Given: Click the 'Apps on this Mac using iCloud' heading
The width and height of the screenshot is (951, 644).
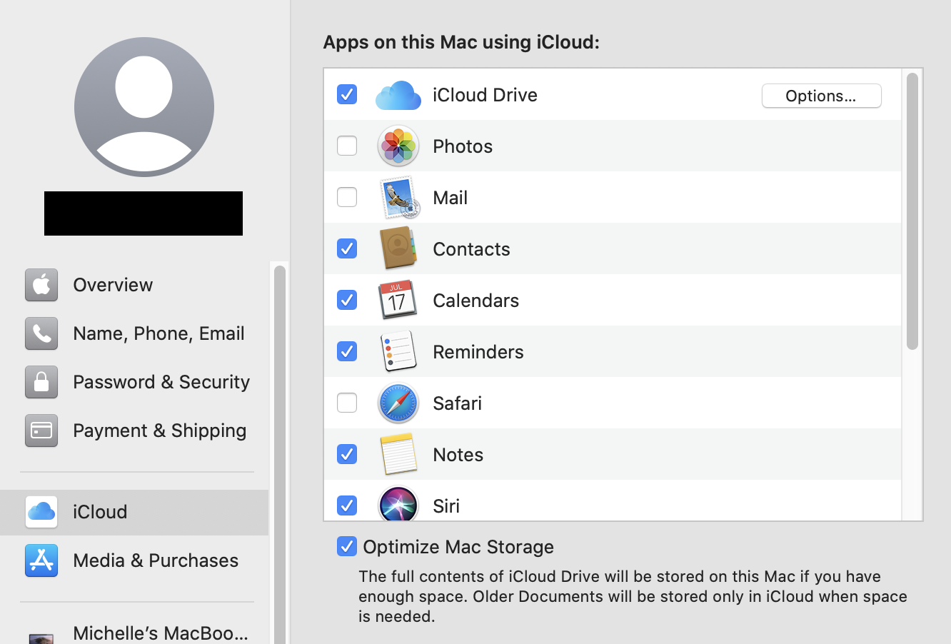Looking at the screenshot, I should (x=461, y=42).
